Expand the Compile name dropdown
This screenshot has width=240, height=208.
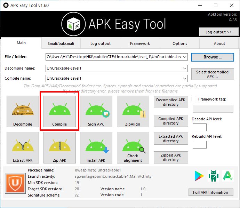pyautogui.click(x=185, y=79)
